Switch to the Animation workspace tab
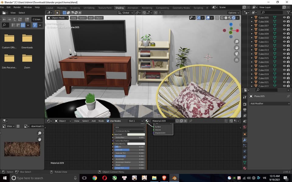The width and height of the screenshot is (292, 182). point(132,8)
